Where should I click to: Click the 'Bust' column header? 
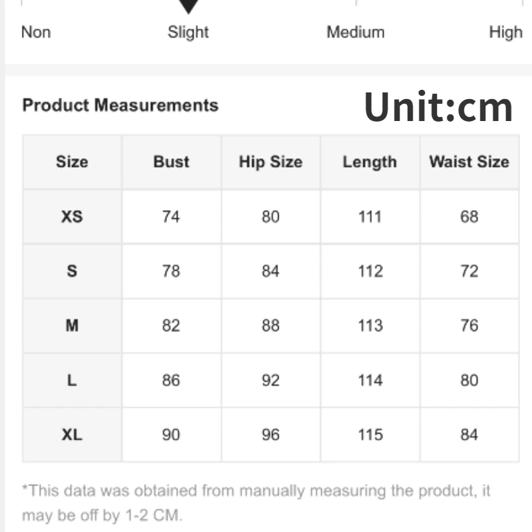coord(171,162)
